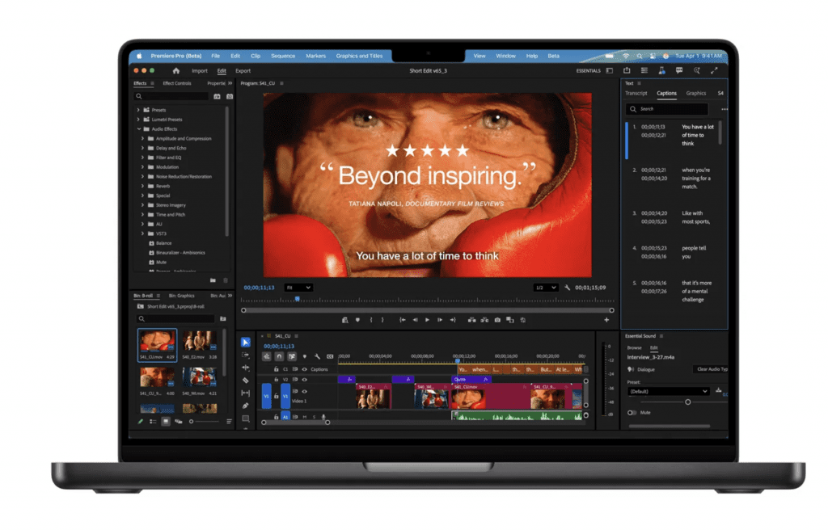Click the Clear Audio Type button
Image resolution: width=828 pixels, height=530 pixels.
712,369
